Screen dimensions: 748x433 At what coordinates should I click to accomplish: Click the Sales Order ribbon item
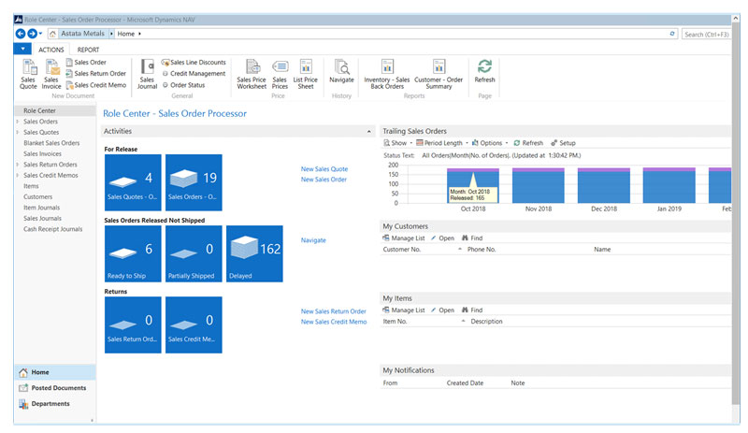[86, 62]
